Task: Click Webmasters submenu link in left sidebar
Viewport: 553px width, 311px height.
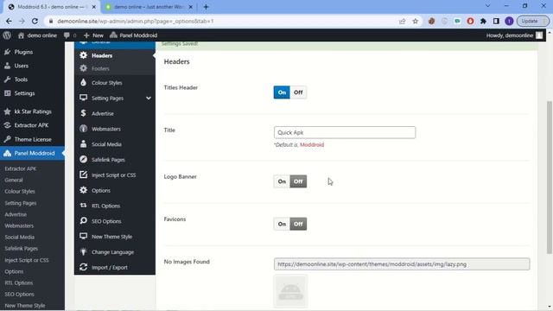Action: [x=19, y=225]
